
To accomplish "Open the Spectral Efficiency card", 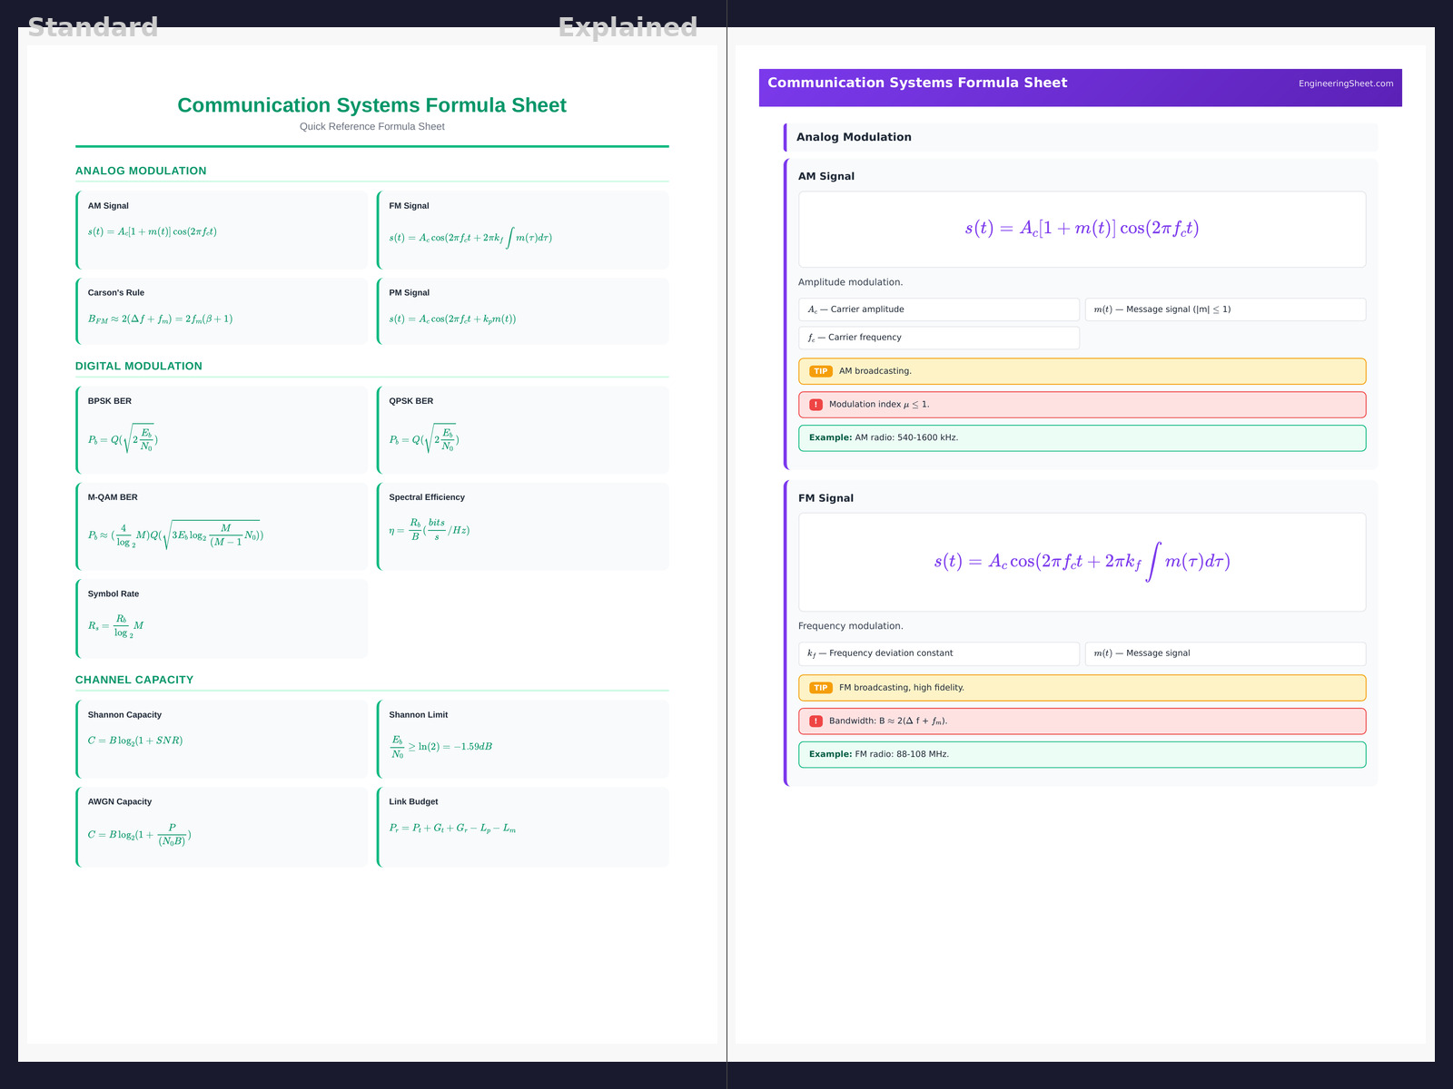I will click(x=523, y=526).
